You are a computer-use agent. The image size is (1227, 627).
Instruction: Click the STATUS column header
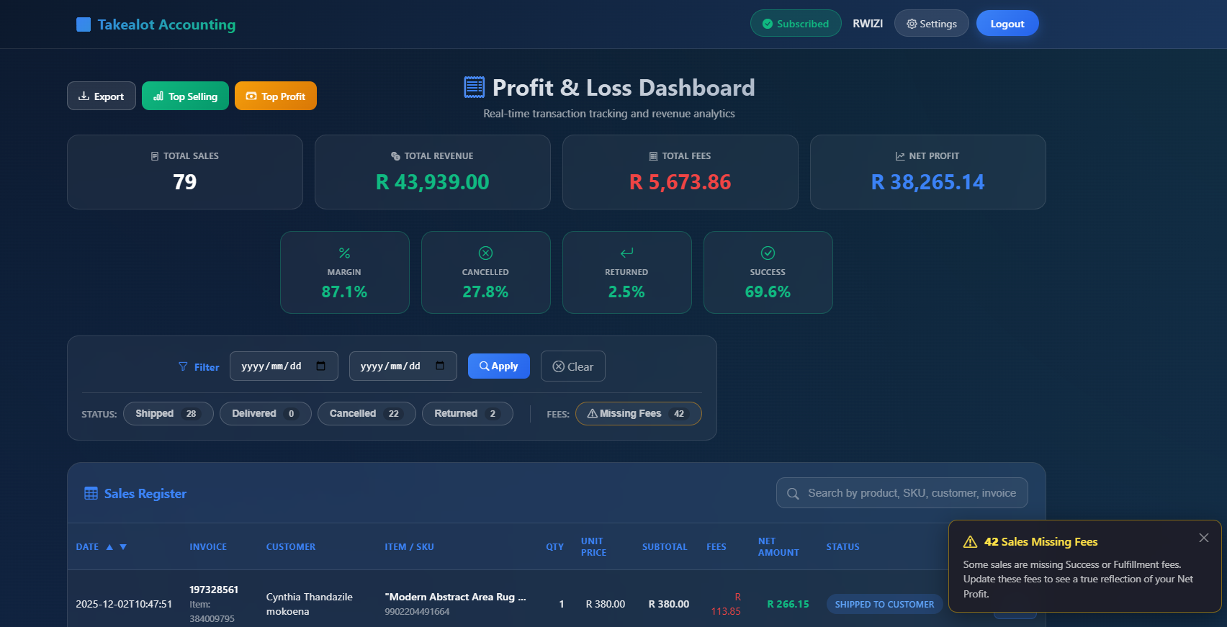tap(842, 547)
